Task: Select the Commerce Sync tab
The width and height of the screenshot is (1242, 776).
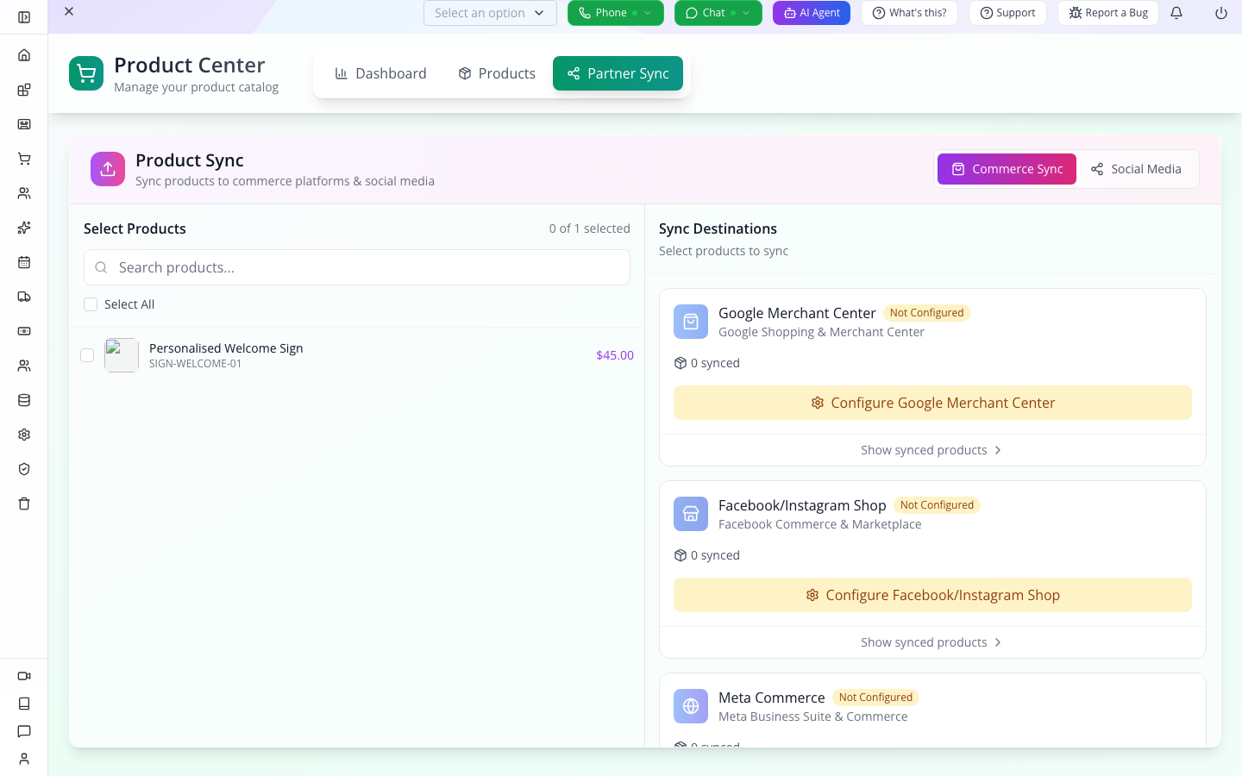Action: point(1007,169)
